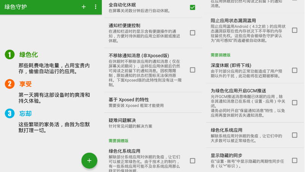Enable 不移除通知消息 (非Xposed版) checkbox

(x=192, y=70)
